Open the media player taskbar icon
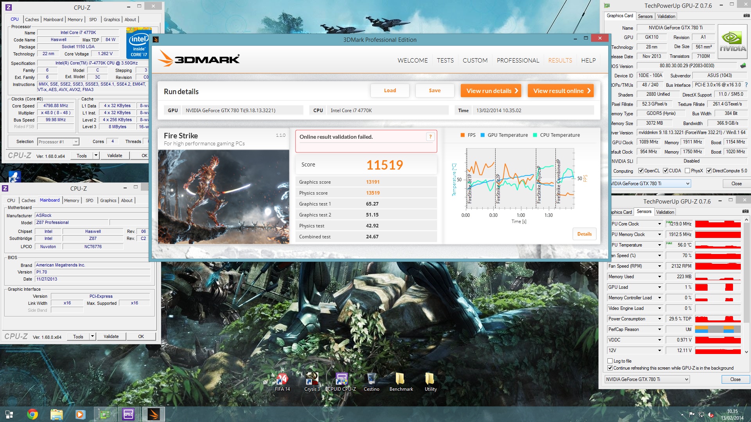Screen dimensions: 751x422 (80, 415)
